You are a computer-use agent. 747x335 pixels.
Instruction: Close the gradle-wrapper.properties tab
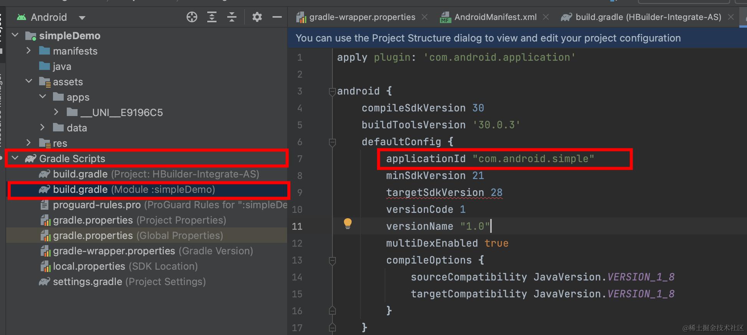[x=425, y=17]
